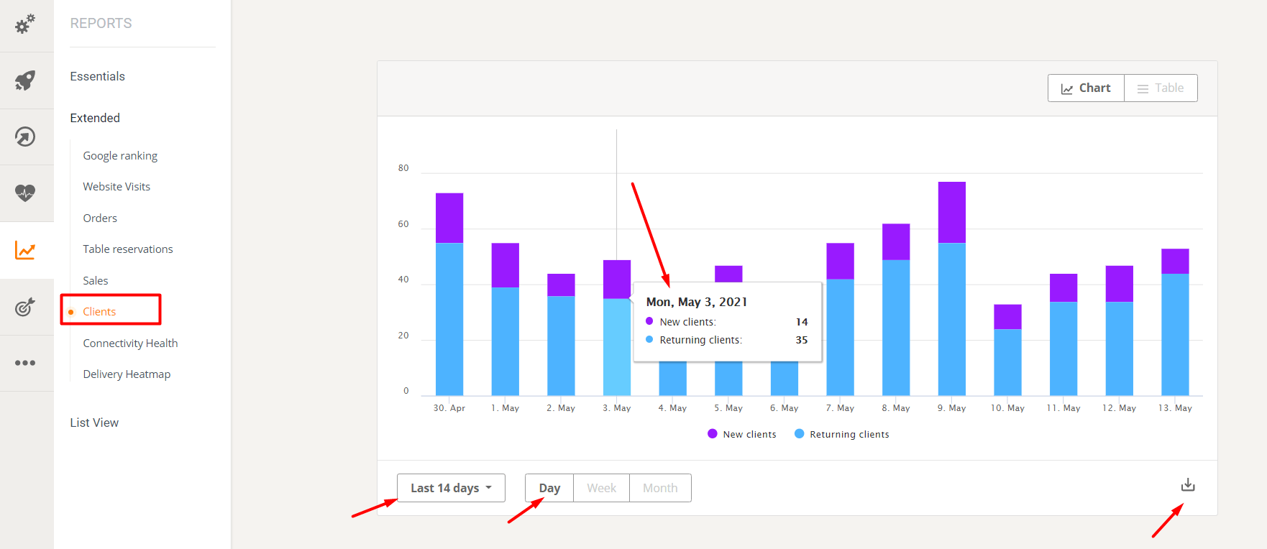Toggle Returning clients series in the legend
Screen dimensions: 1267x549
click(842, 434)
